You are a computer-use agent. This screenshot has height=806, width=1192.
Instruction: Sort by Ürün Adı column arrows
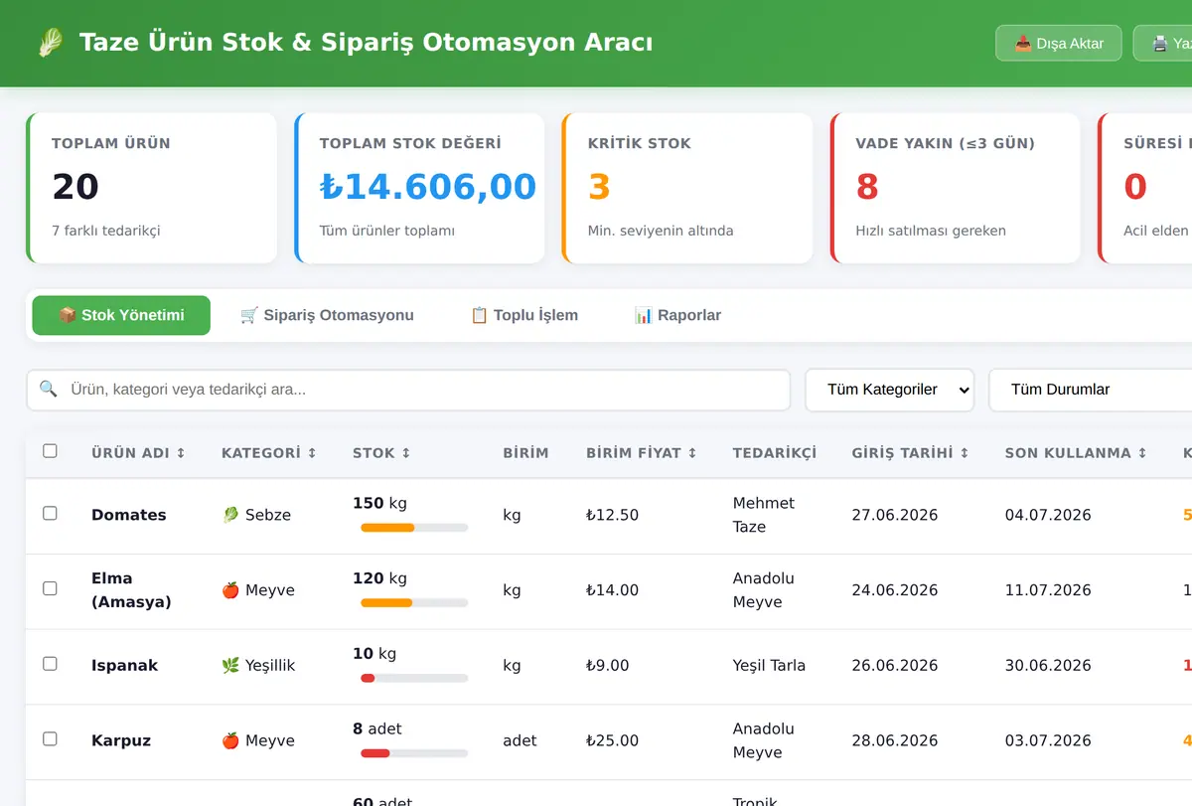181,453
